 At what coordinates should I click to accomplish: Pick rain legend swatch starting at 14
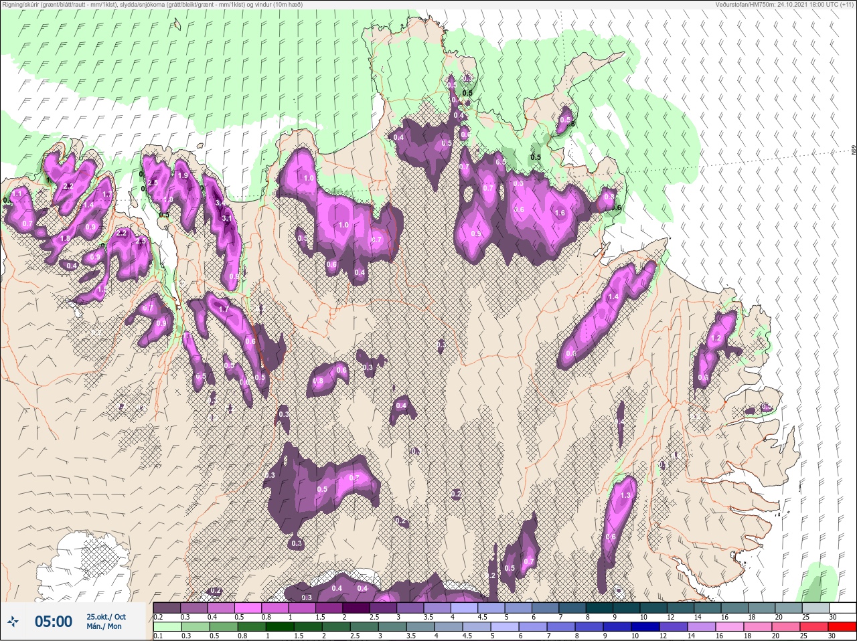tap(702, 627)
